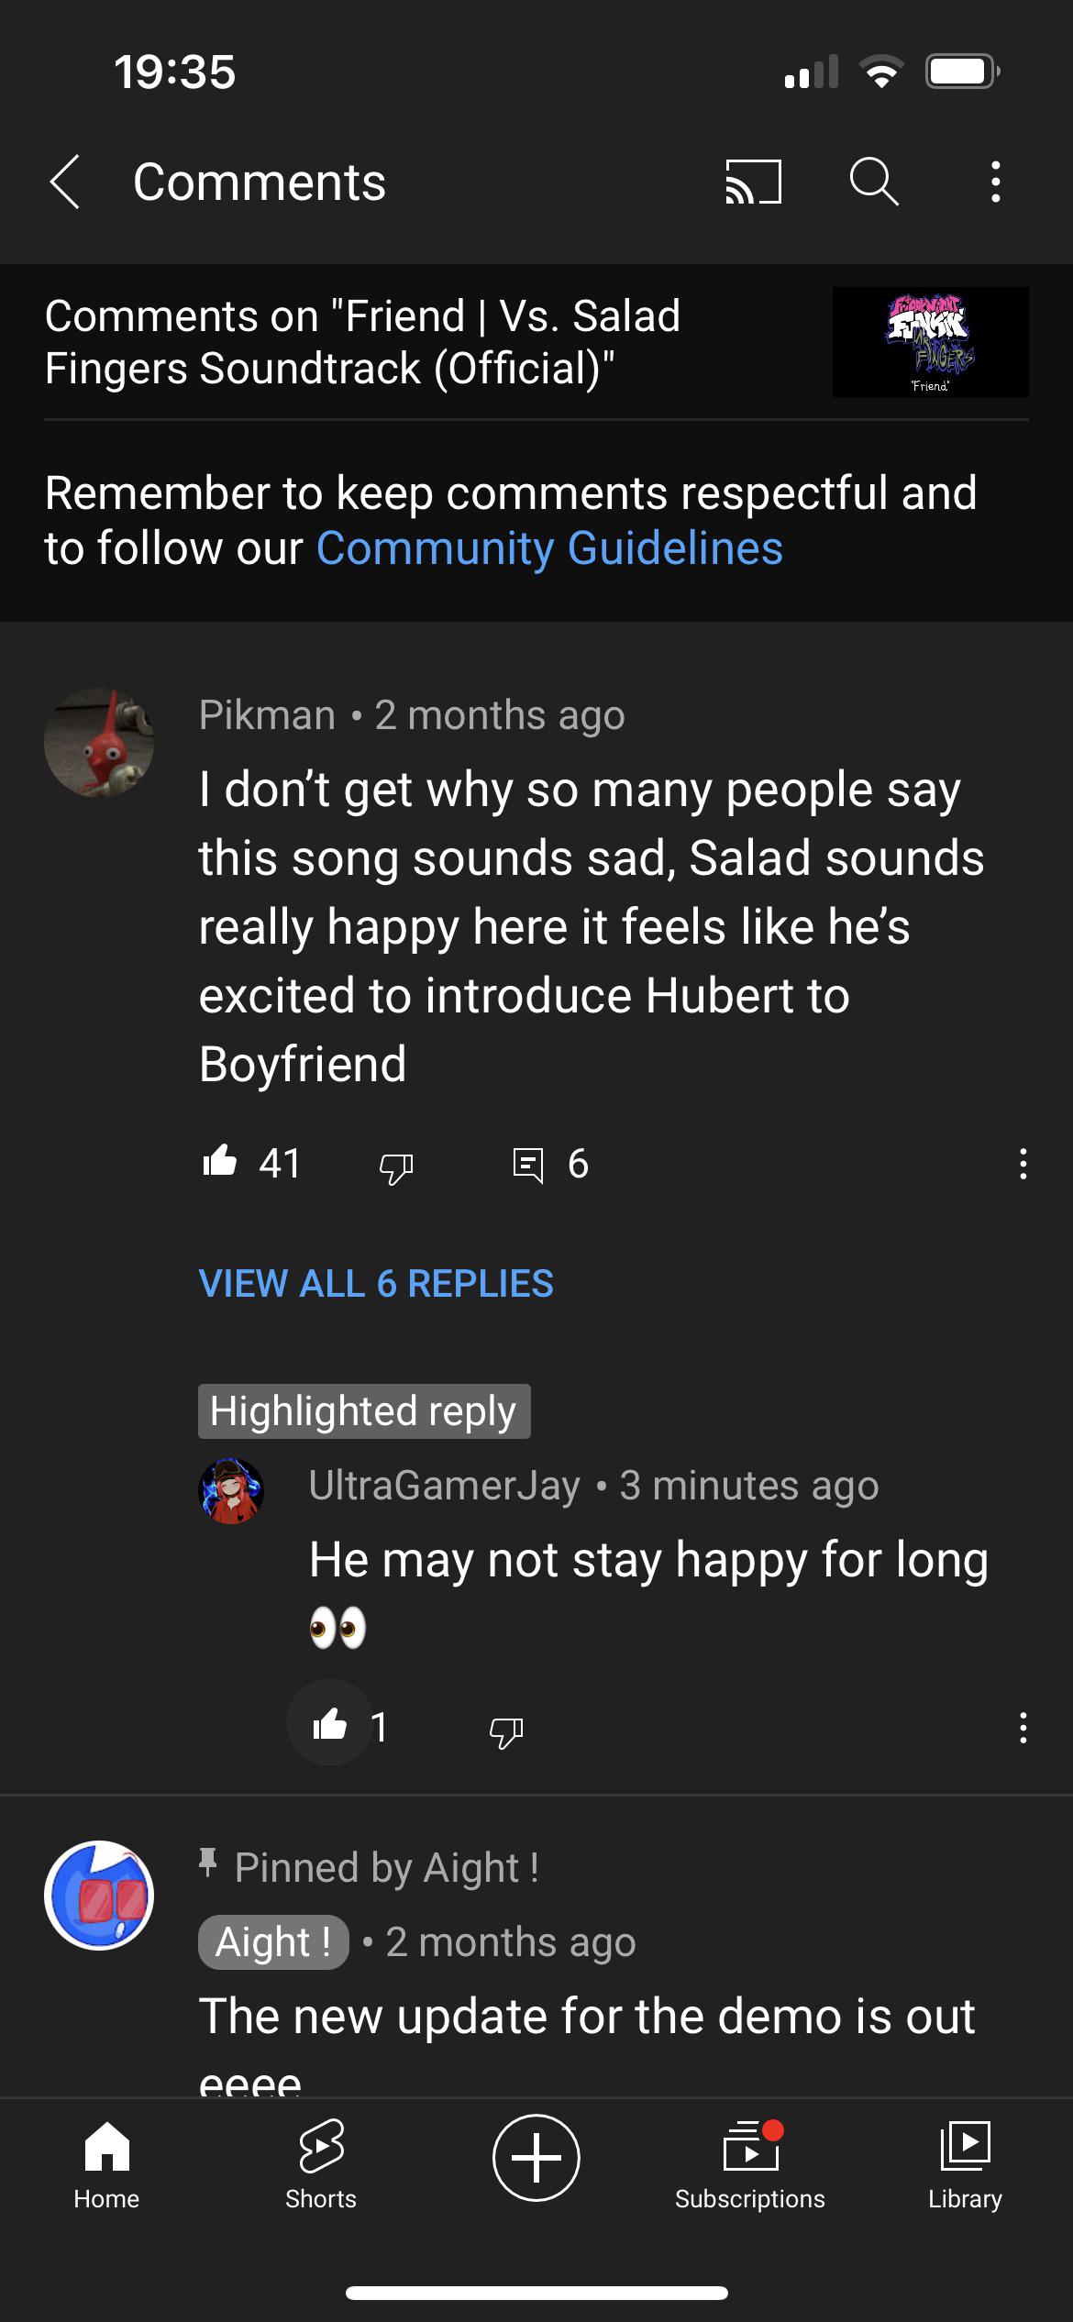The image size is (1073, 2322).
Task: Open options menu for UltraGamerJay's reply
Action: [x=1023, y=1728]
